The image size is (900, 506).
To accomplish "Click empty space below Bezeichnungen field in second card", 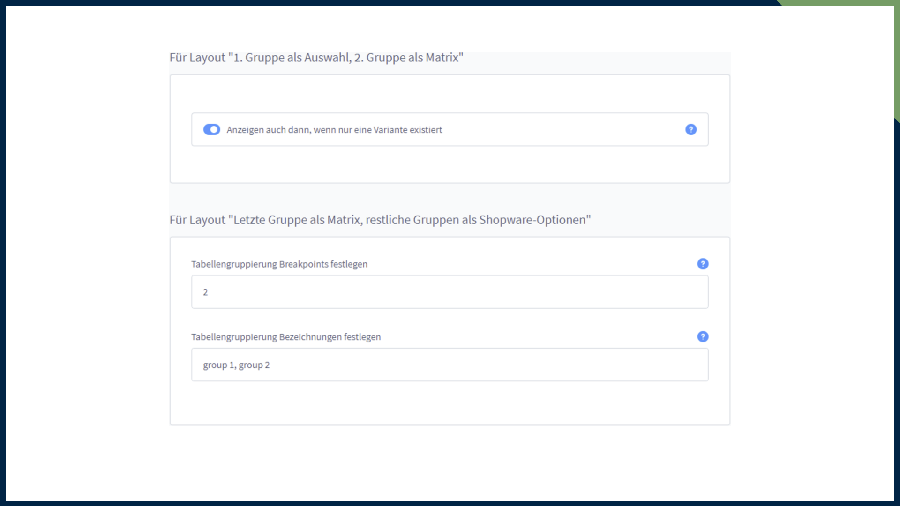I will tap(449, 404).
